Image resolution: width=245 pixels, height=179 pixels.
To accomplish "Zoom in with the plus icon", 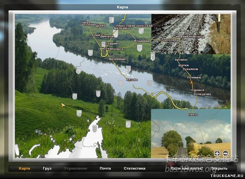I will 217,153.
